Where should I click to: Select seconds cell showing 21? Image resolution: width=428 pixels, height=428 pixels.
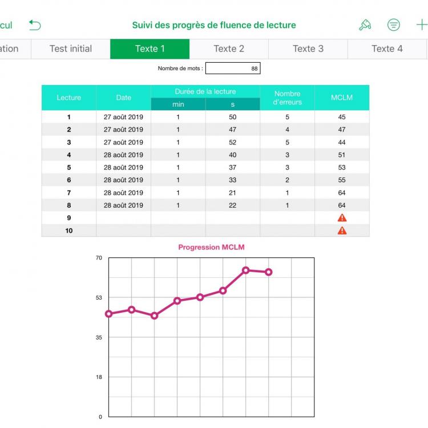click(233, 193)
